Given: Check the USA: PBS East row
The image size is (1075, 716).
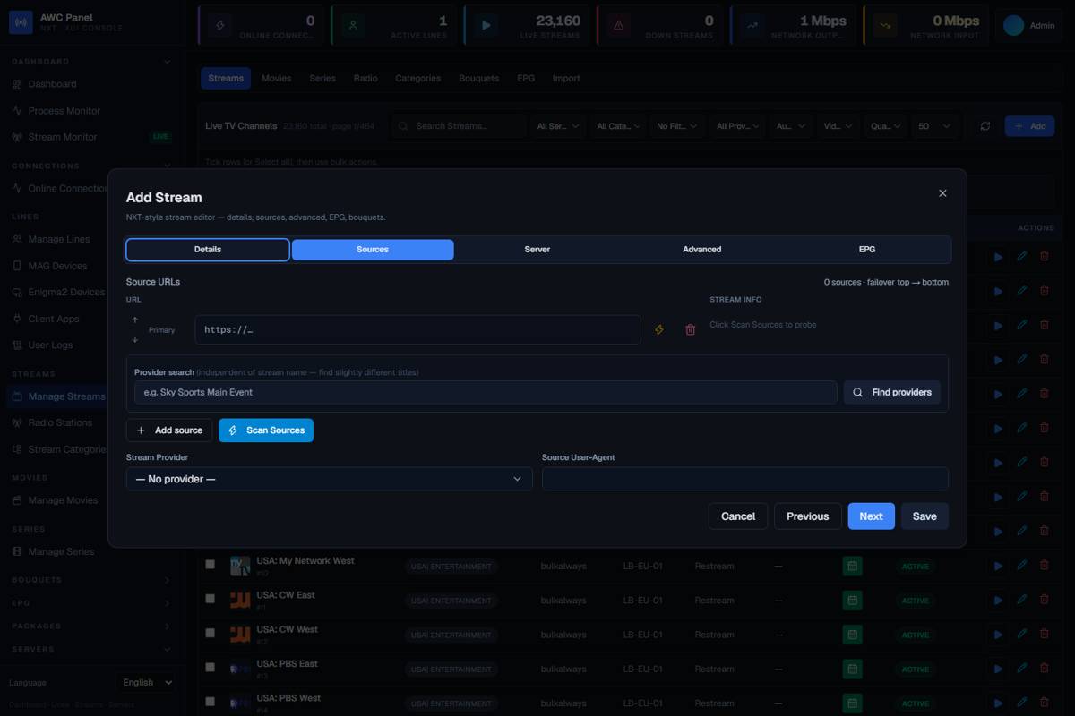Looking at the screenshot, I should point(211,667).
